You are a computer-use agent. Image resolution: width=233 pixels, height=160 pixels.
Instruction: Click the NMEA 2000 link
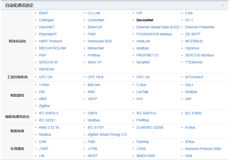coord(146,156)
